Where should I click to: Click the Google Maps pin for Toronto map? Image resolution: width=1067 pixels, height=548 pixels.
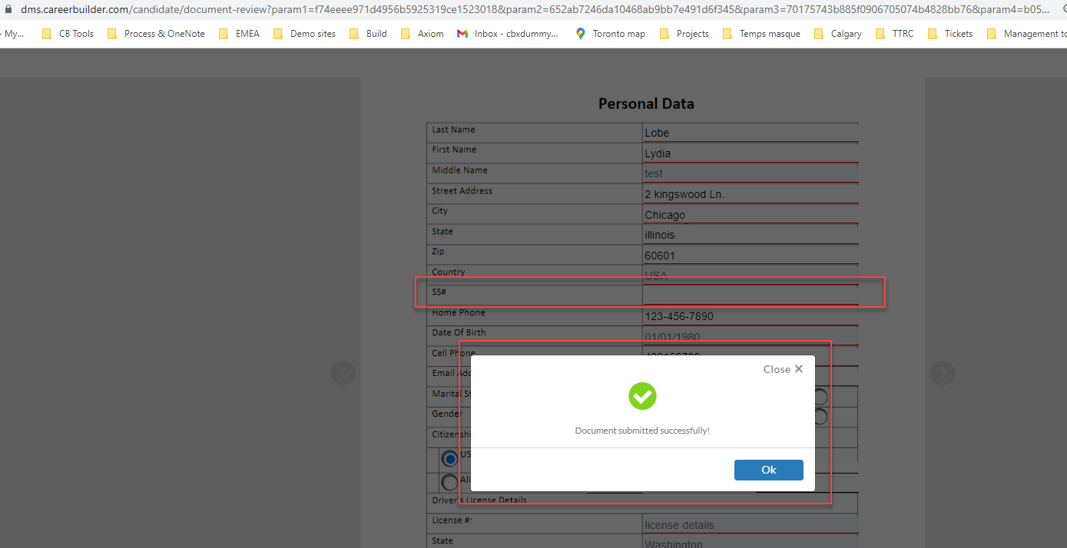coord(580,33)
